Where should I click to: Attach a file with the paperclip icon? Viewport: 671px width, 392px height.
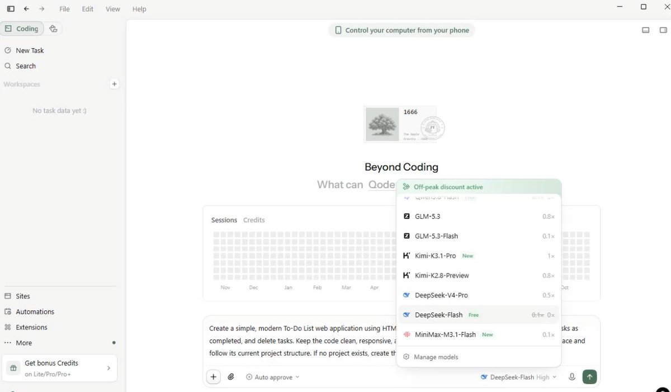point(231,377)
